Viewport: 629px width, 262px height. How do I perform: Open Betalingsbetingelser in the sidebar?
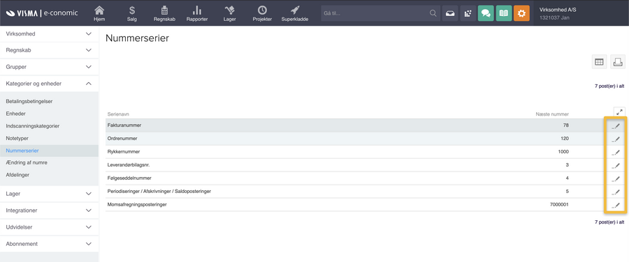coord(29,102)
